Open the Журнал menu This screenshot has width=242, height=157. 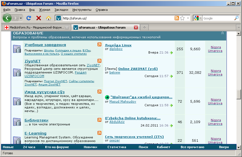pyautogui.click(x=44, y=10)
